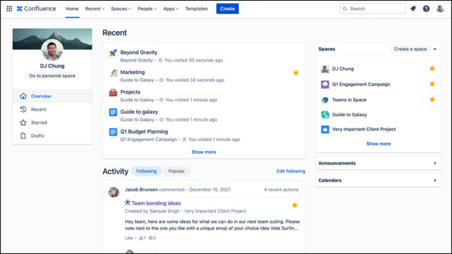Image resolution: width=452 pixels, height=254 pixels.
Task: Click the comments count icon
Action: click(x=151, y=238)
